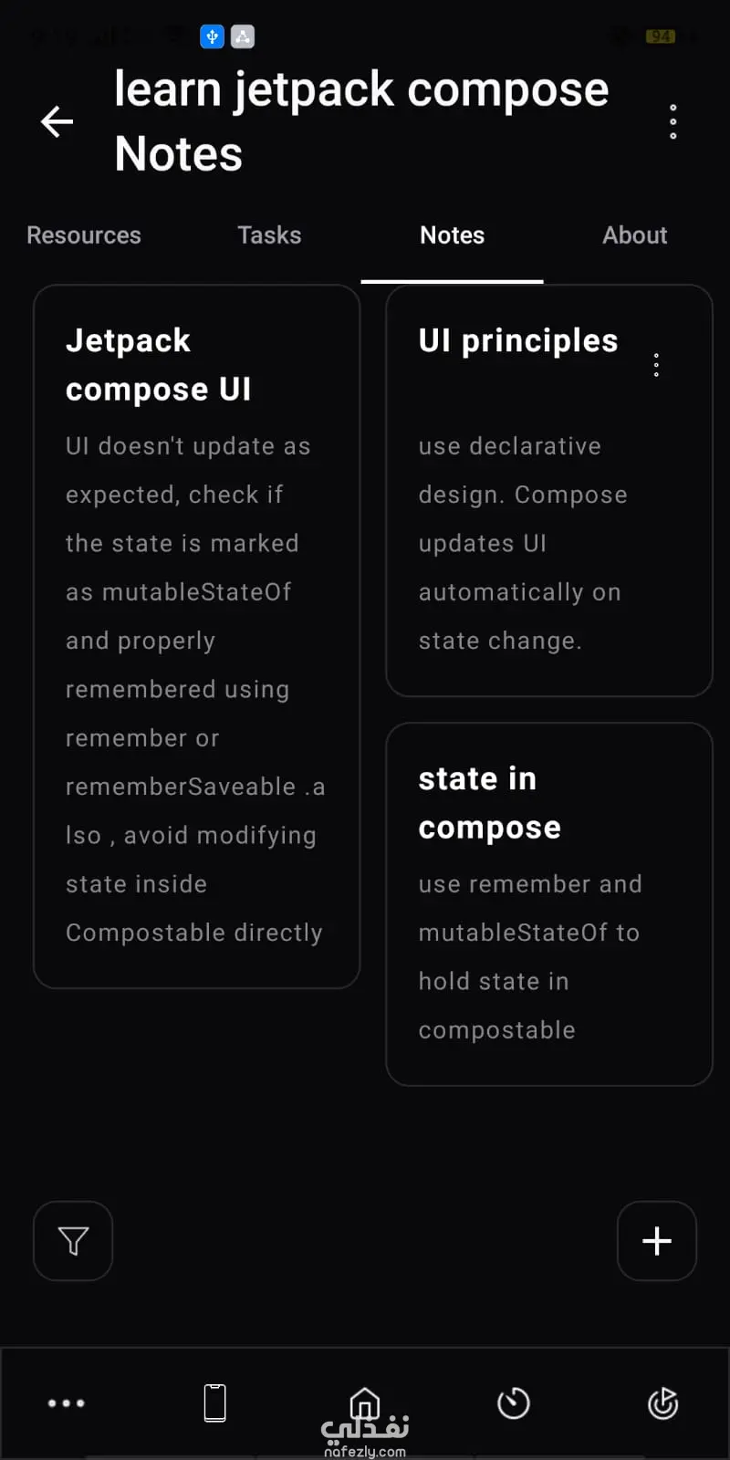This screenshot has height=1460, width=730.
Task: Tap the progress play icon in bottom bar
Action: click(x=662, y=1403)
